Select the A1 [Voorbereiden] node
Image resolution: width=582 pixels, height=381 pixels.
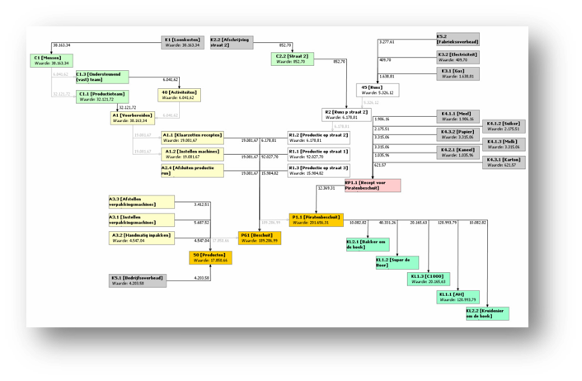pos(133,118)
